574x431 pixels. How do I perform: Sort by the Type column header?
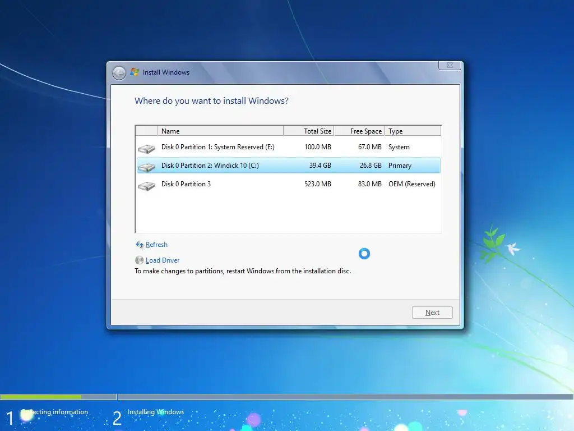pyautogui.click(x=413, y=131)
